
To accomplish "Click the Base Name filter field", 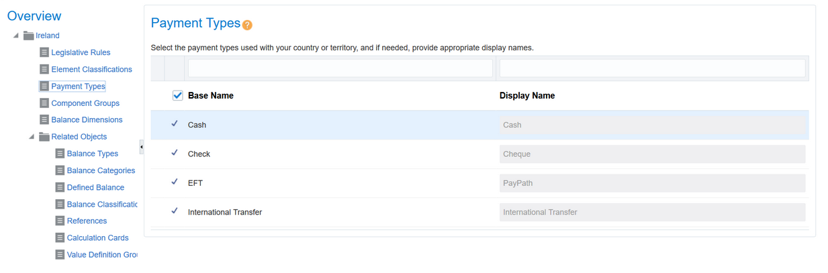I will [x=340, y=68].
